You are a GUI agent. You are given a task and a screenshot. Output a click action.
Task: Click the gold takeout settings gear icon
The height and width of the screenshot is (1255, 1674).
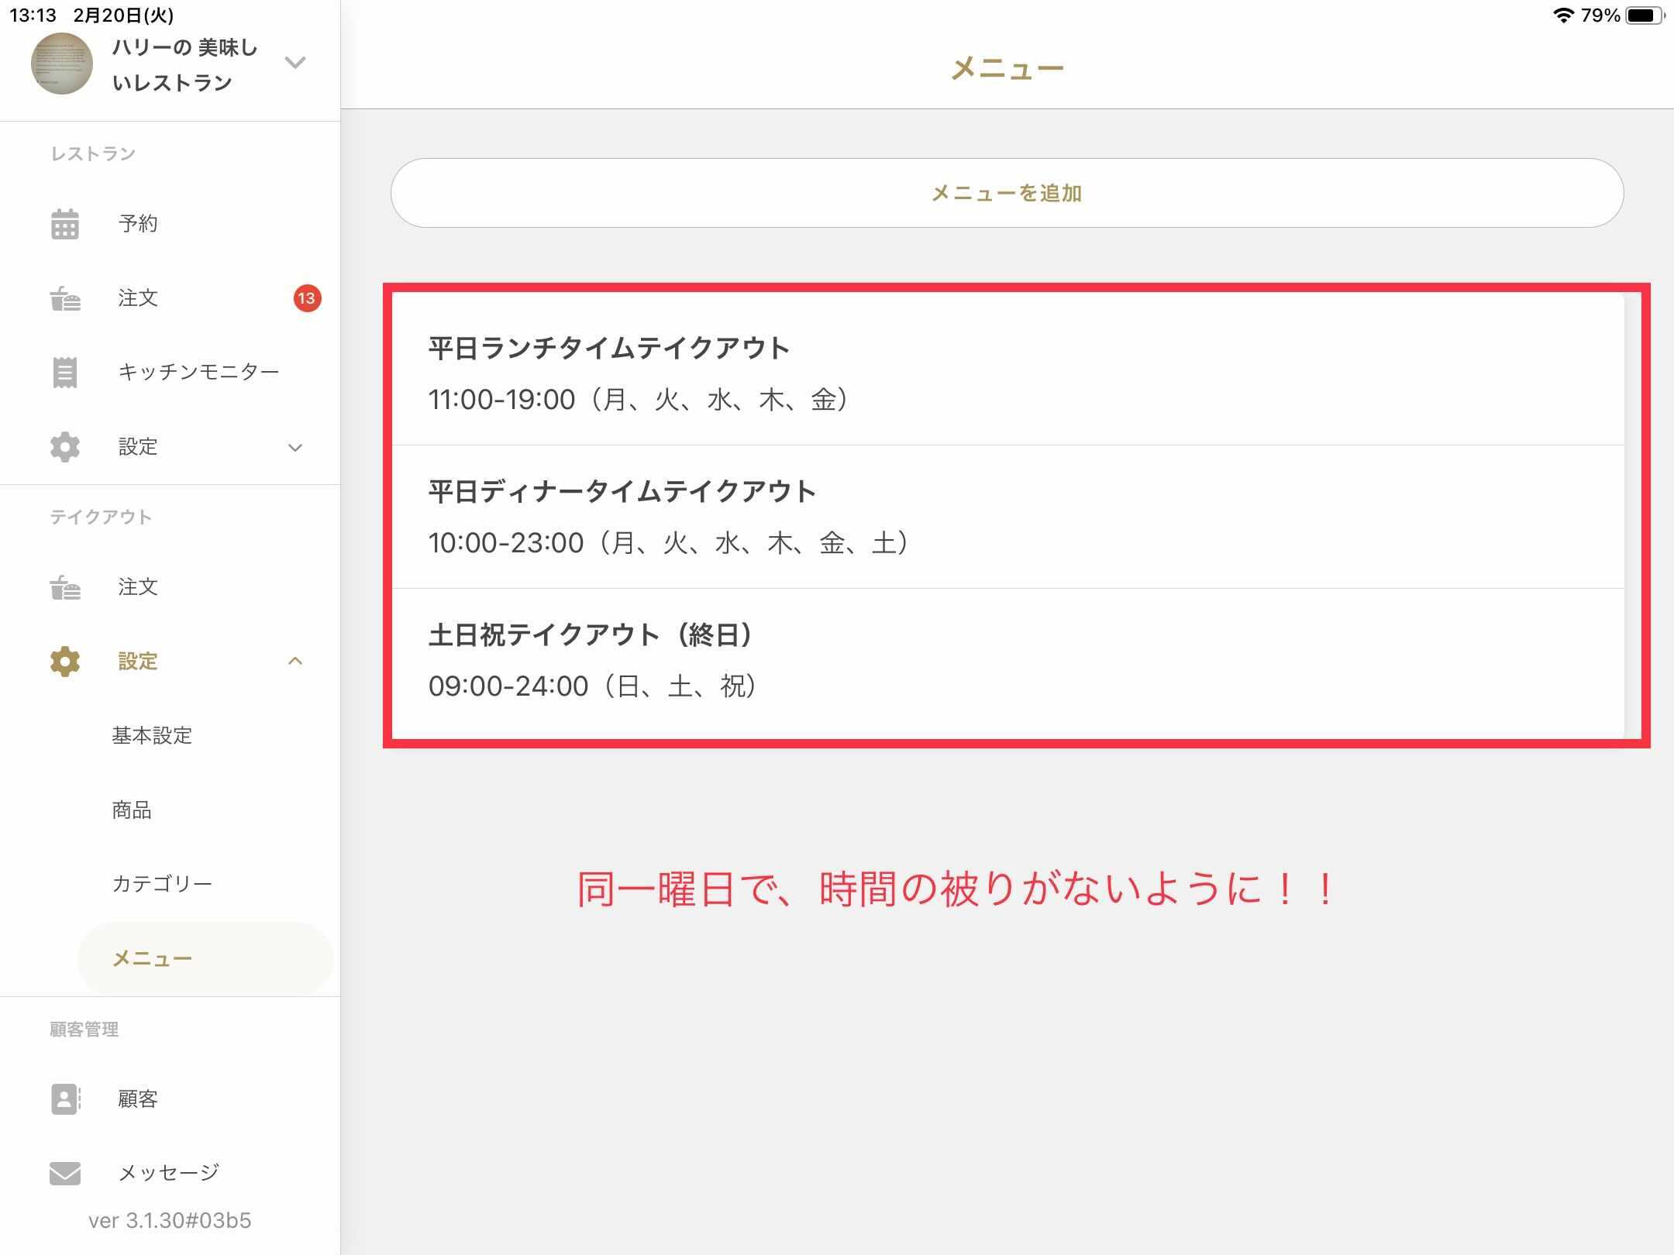65,662
